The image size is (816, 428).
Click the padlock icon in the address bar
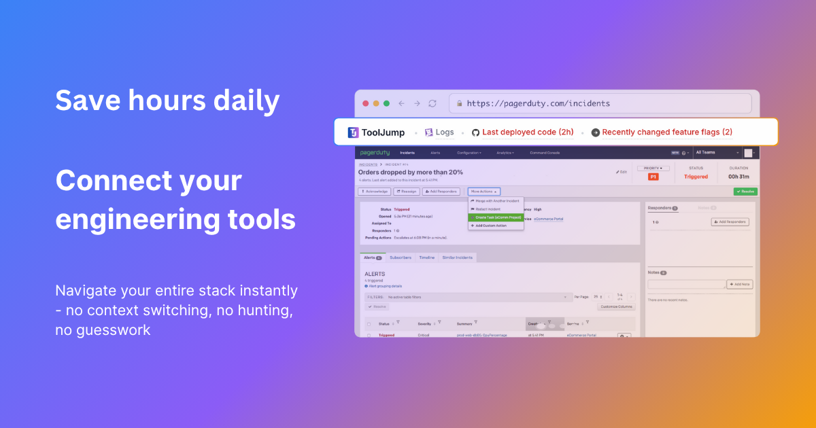[460, 103]
